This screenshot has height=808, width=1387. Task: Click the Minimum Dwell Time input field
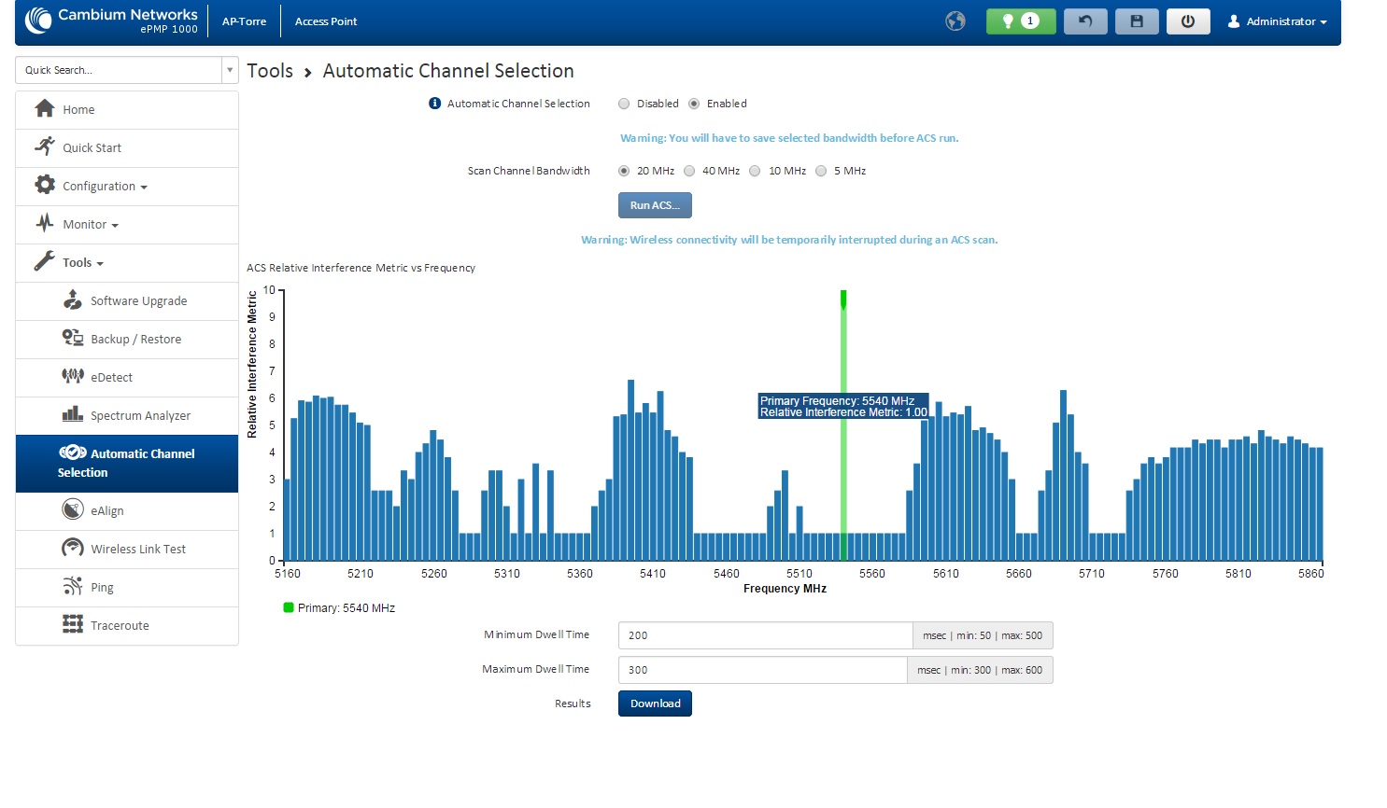tap(765, 635)
